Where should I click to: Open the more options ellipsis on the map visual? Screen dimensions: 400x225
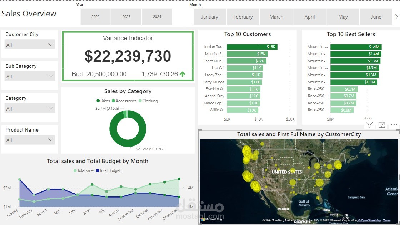tap(394, 124)
